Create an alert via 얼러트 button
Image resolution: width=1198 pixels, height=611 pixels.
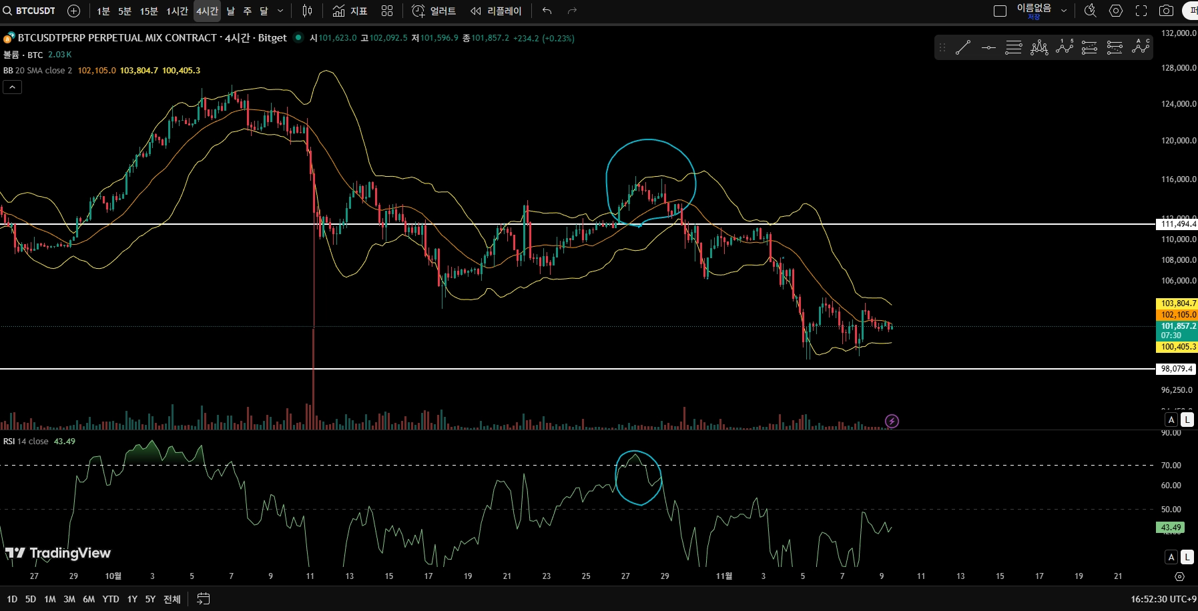pos(434,11)
